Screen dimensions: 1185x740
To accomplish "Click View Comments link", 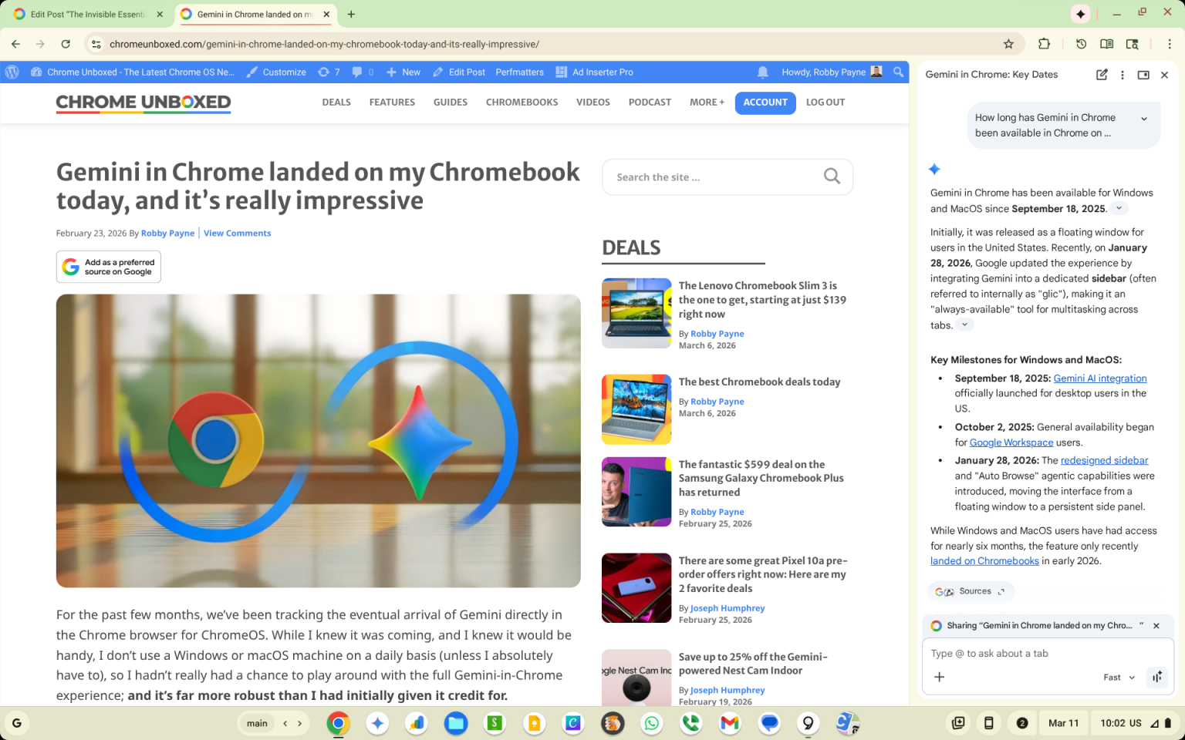I will [237, 233].
